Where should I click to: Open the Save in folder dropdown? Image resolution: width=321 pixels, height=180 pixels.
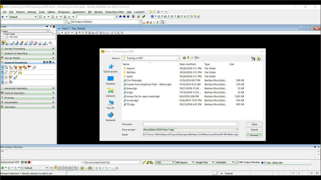(178, 58)
